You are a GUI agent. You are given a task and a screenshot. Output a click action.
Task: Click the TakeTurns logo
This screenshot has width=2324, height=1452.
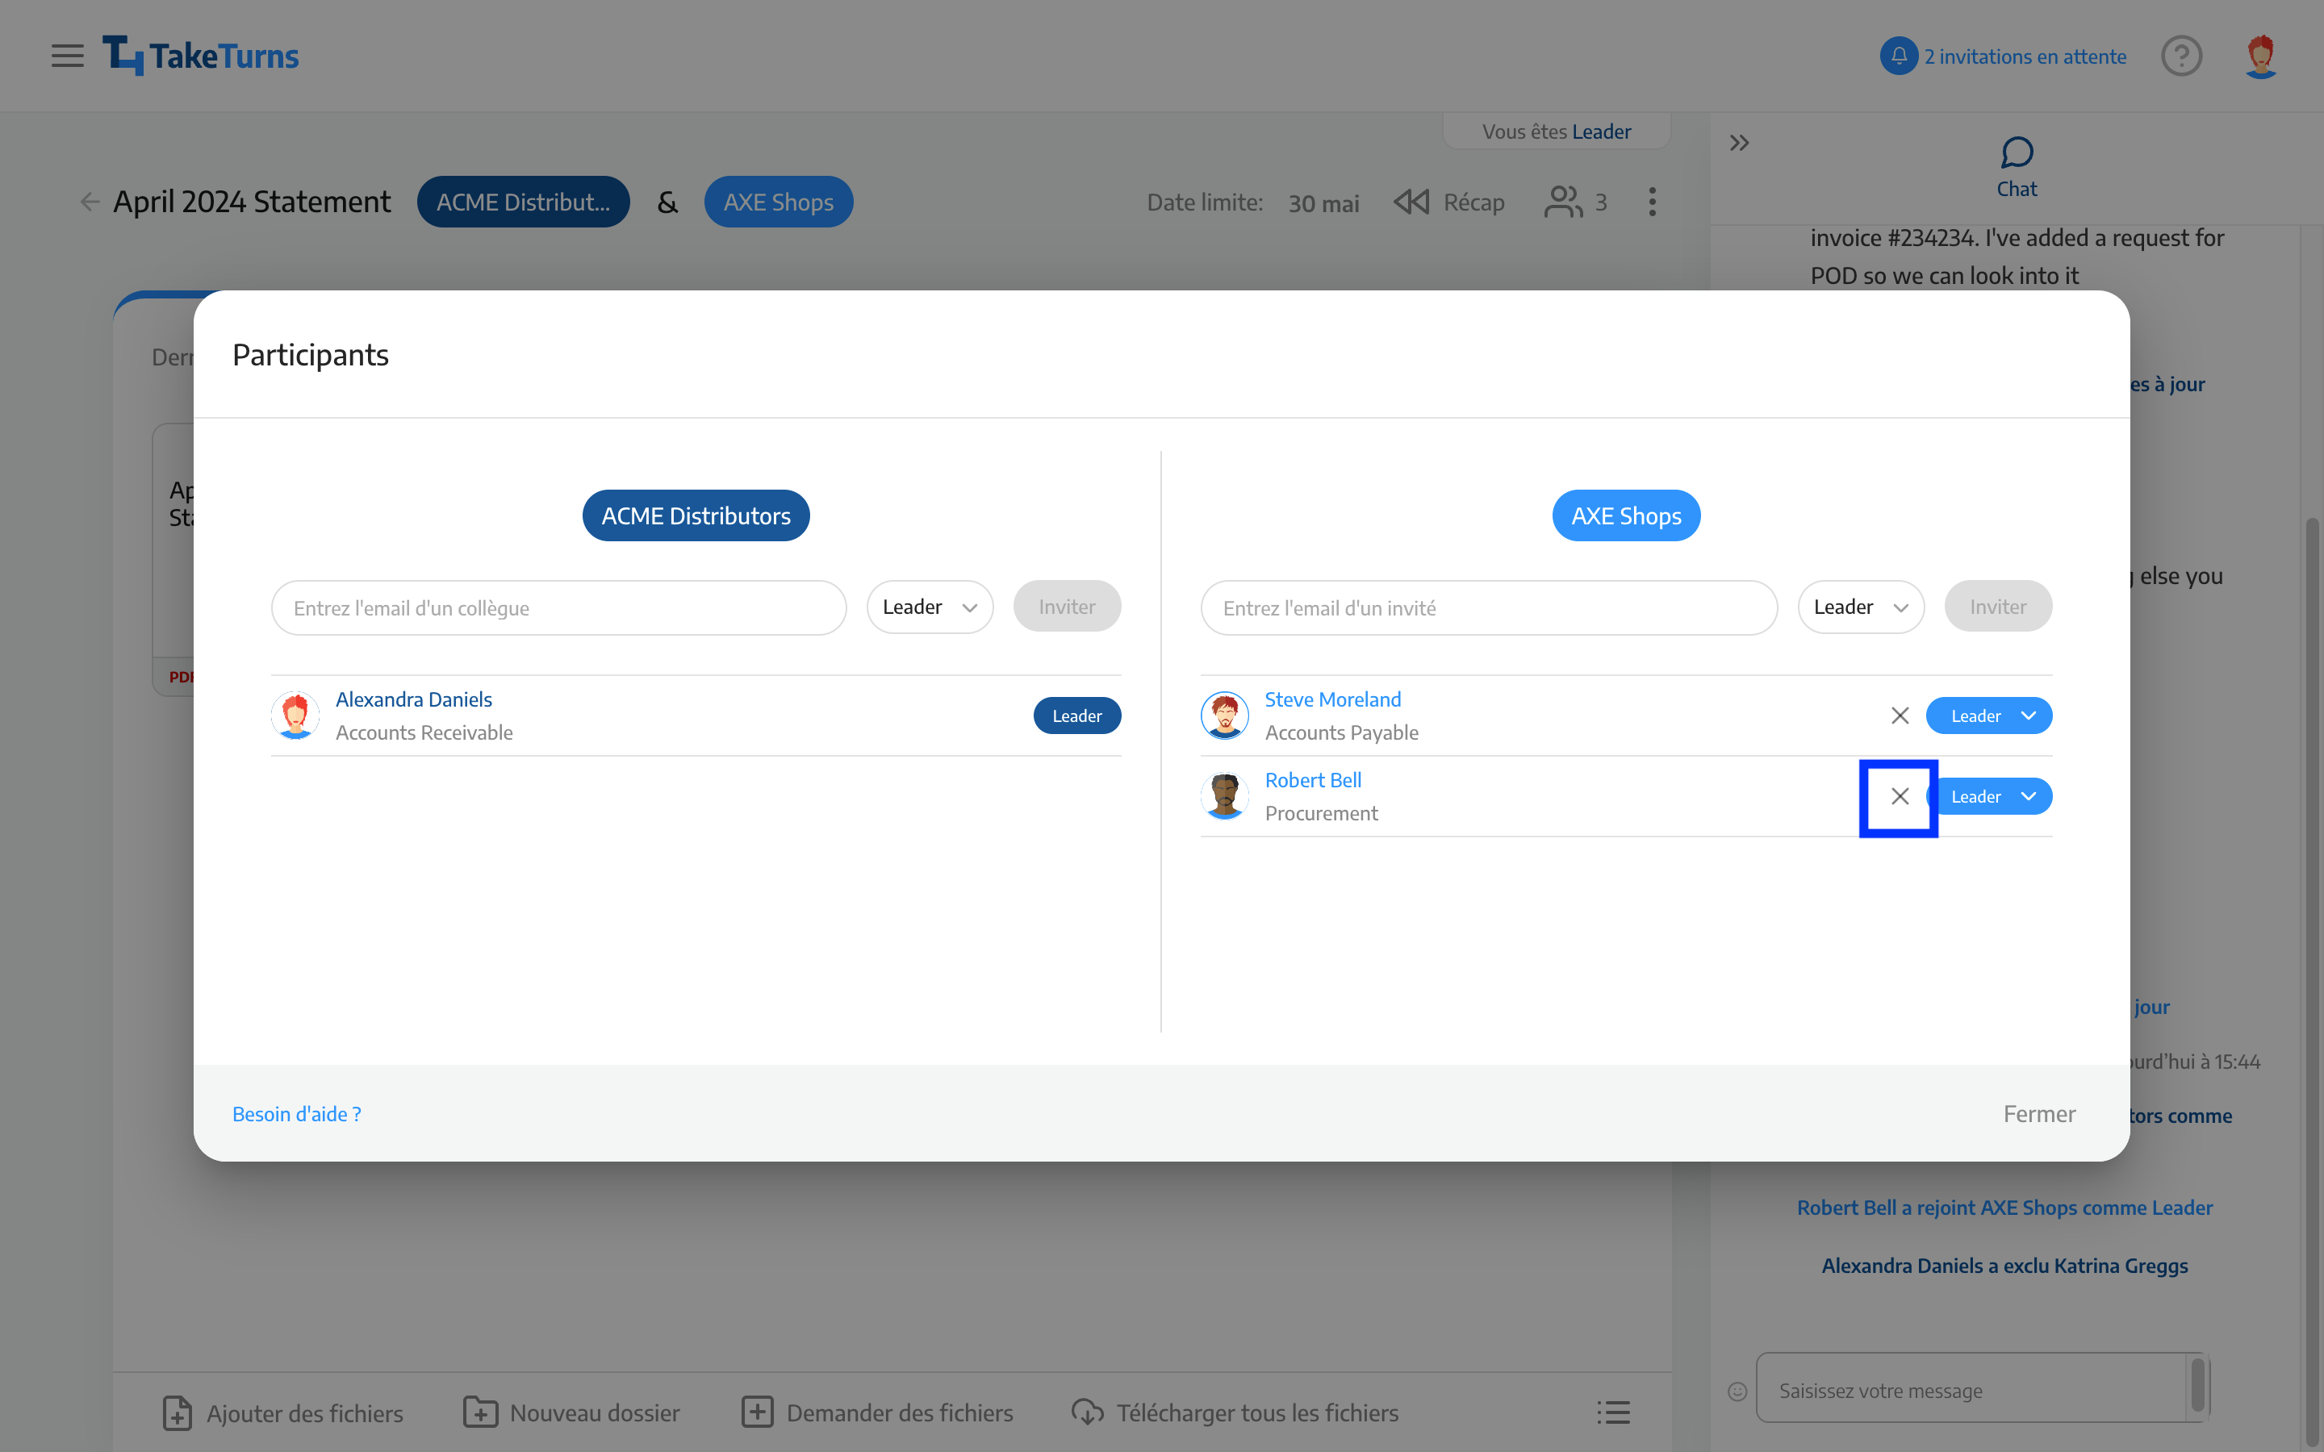[201, 56]
